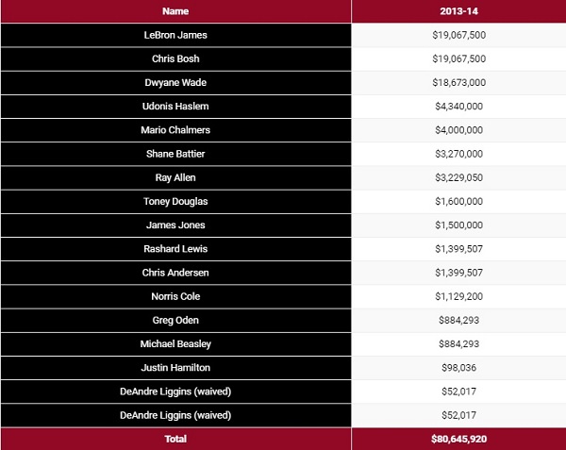Click James Jones' $1,500,000 salary cell
The width and height of the screenshot is (566, 450).
point(458,225)
